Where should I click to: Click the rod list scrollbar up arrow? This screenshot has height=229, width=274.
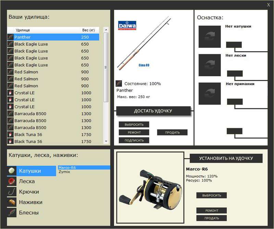[x=106, y=30]
